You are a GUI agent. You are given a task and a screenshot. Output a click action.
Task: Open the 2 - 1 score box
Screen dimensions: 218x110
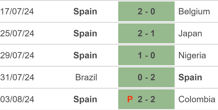coord(146,33)
